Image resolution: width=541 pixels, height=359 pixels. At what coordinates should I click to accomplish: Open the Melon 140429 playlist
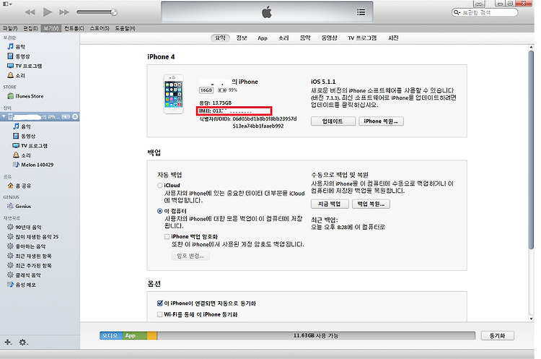33,165
